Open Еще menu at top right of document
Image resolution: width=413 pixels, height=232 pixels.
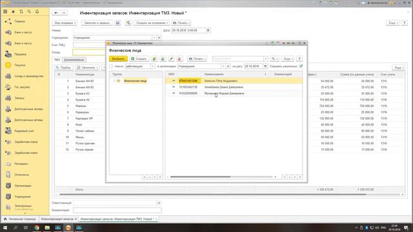[392, 23]
